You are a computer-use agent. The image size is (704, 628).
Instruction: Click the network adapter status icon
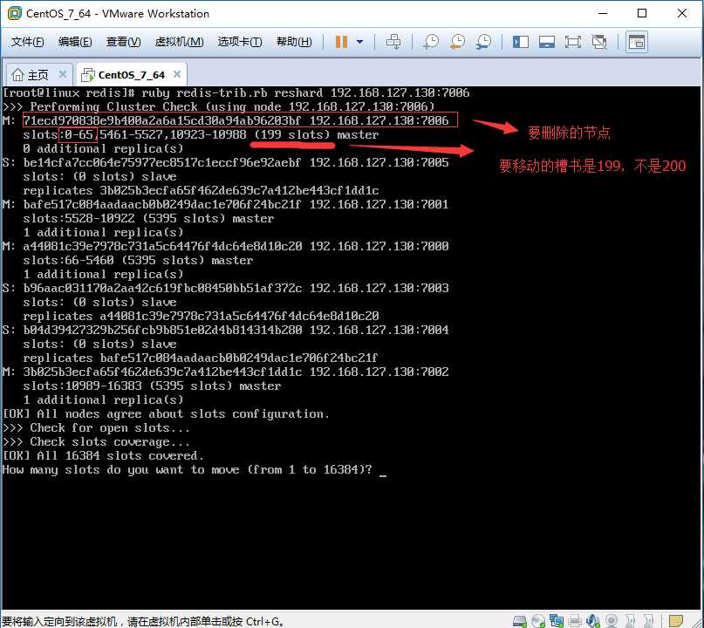pyautogui.click(x=557, y=621)
